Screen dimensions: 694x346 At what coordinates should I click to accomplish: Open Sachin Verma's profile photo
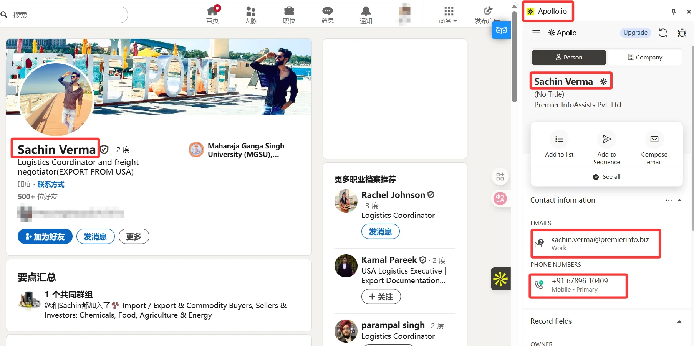pos(56,99)
